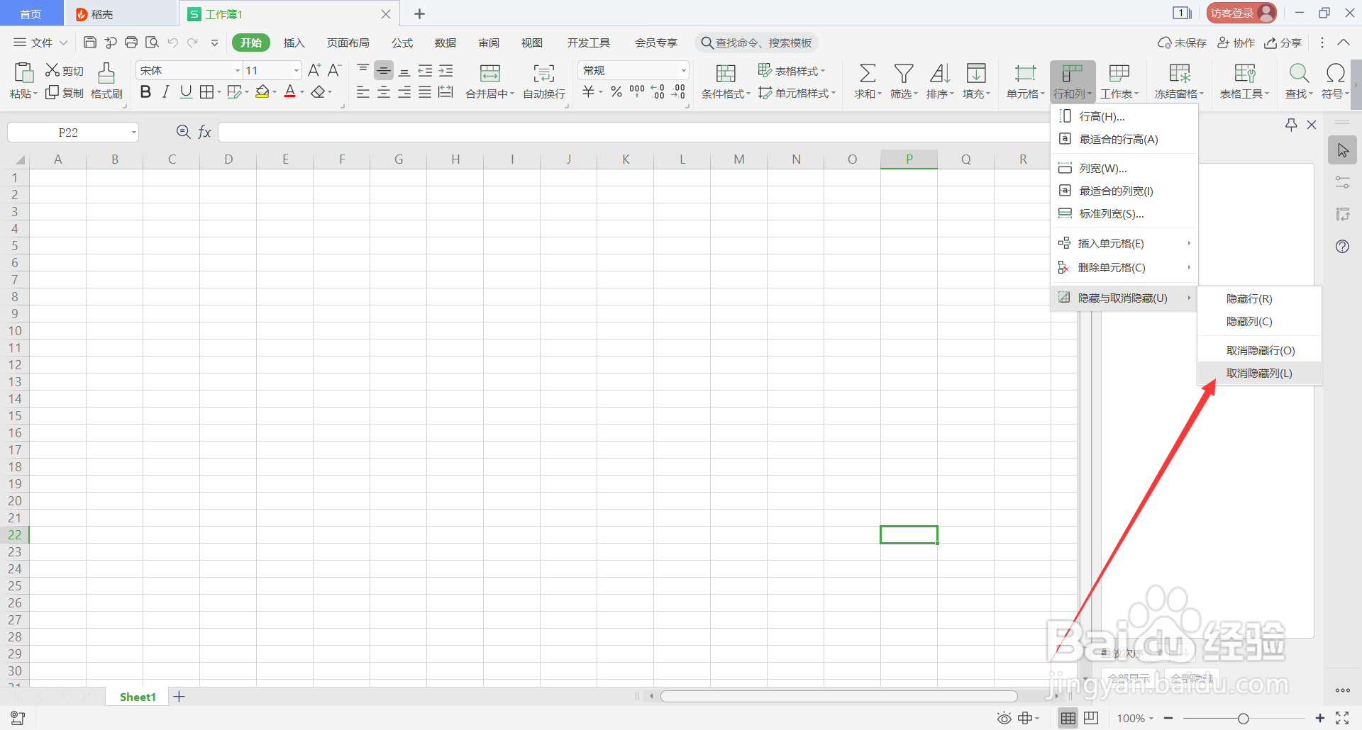This screenshot has width=1362, height=730.
Task: Click the Print Preview icon
Action: coord(152,43)
